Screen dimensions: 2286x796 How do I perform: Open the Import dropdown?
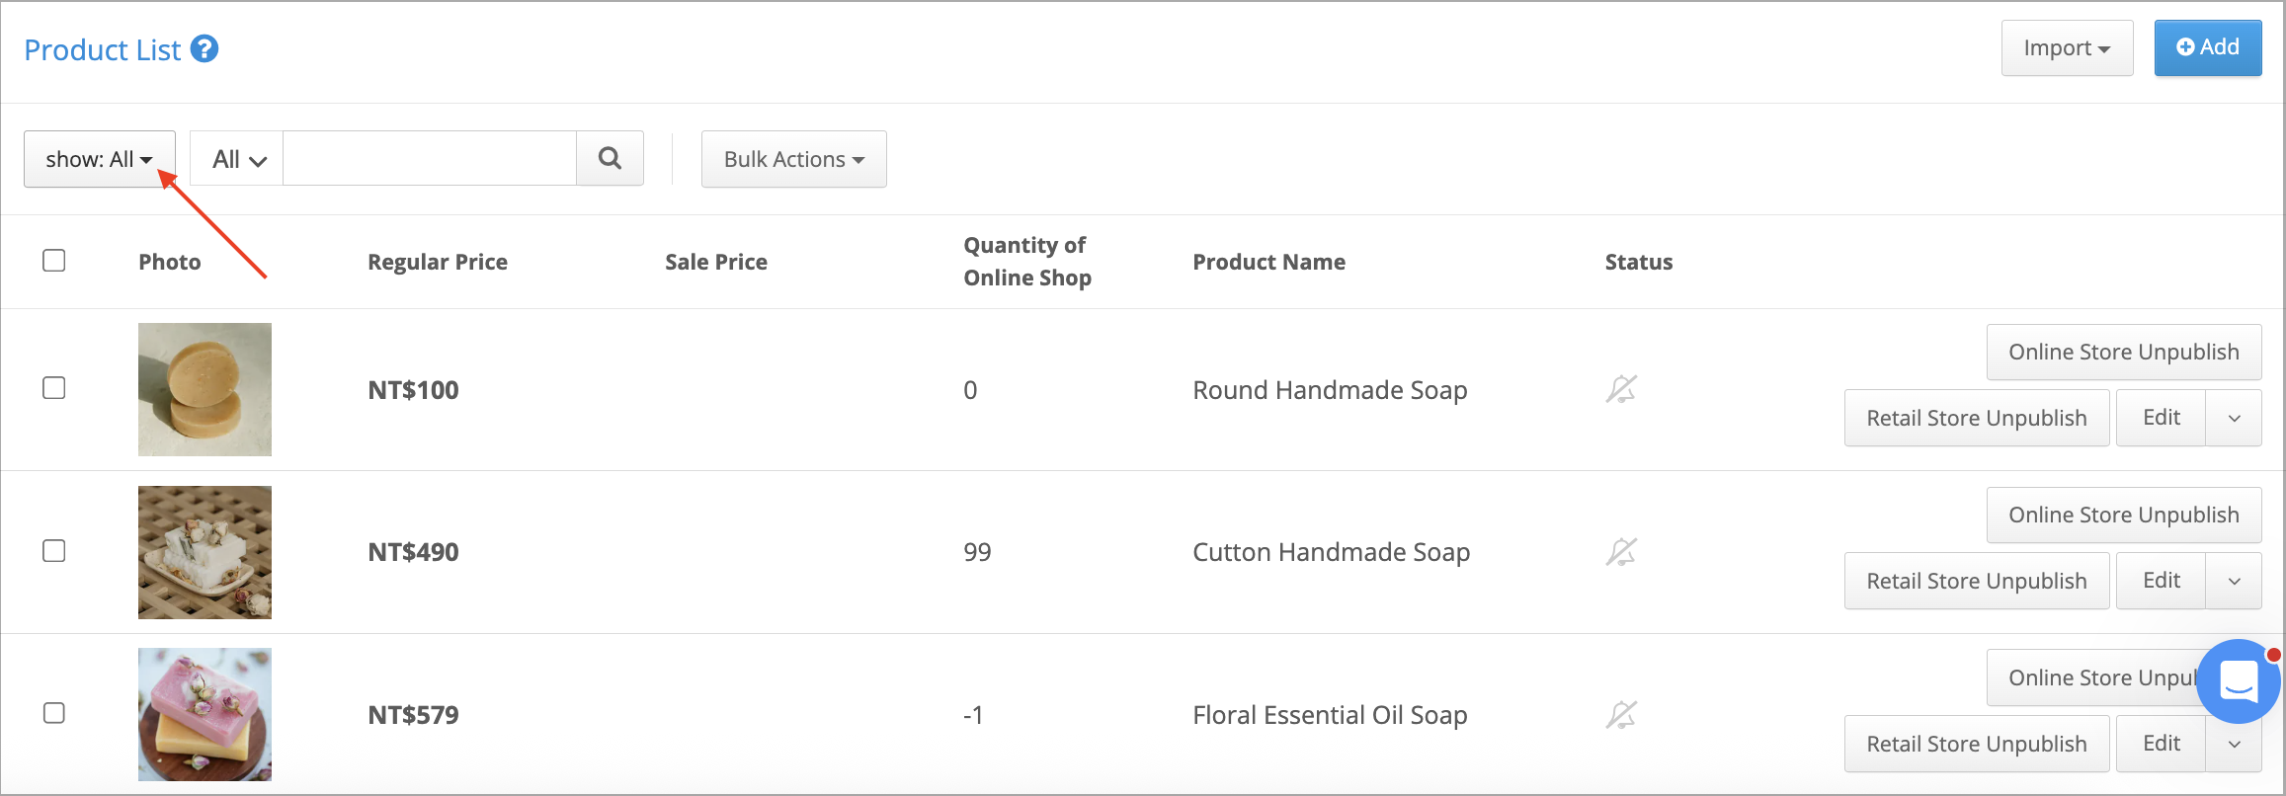tap(2067, 47)
